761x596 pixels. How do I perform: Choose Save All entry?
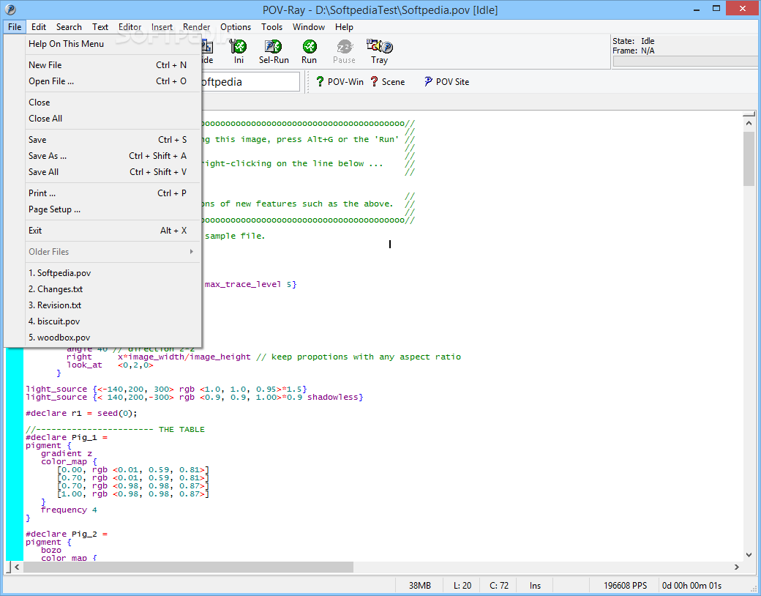[x=113, y=172]
